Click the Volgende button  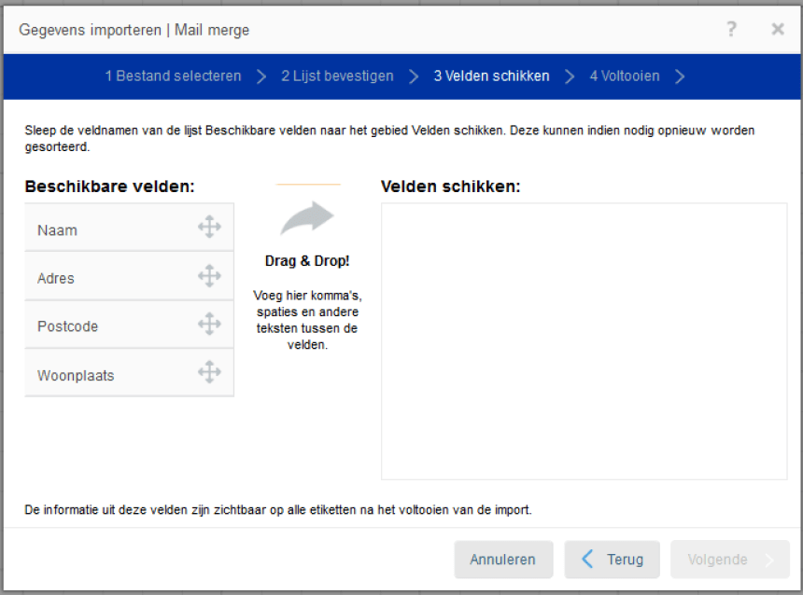(730, 560)
